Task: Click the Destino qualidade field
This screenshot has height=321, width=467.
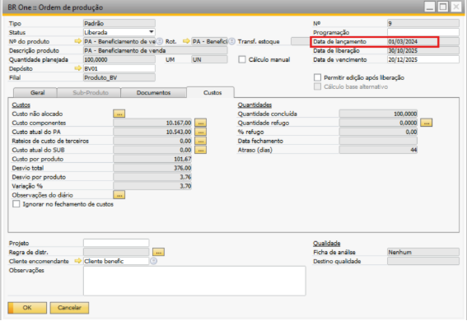Action: click(x=423, y=261)
